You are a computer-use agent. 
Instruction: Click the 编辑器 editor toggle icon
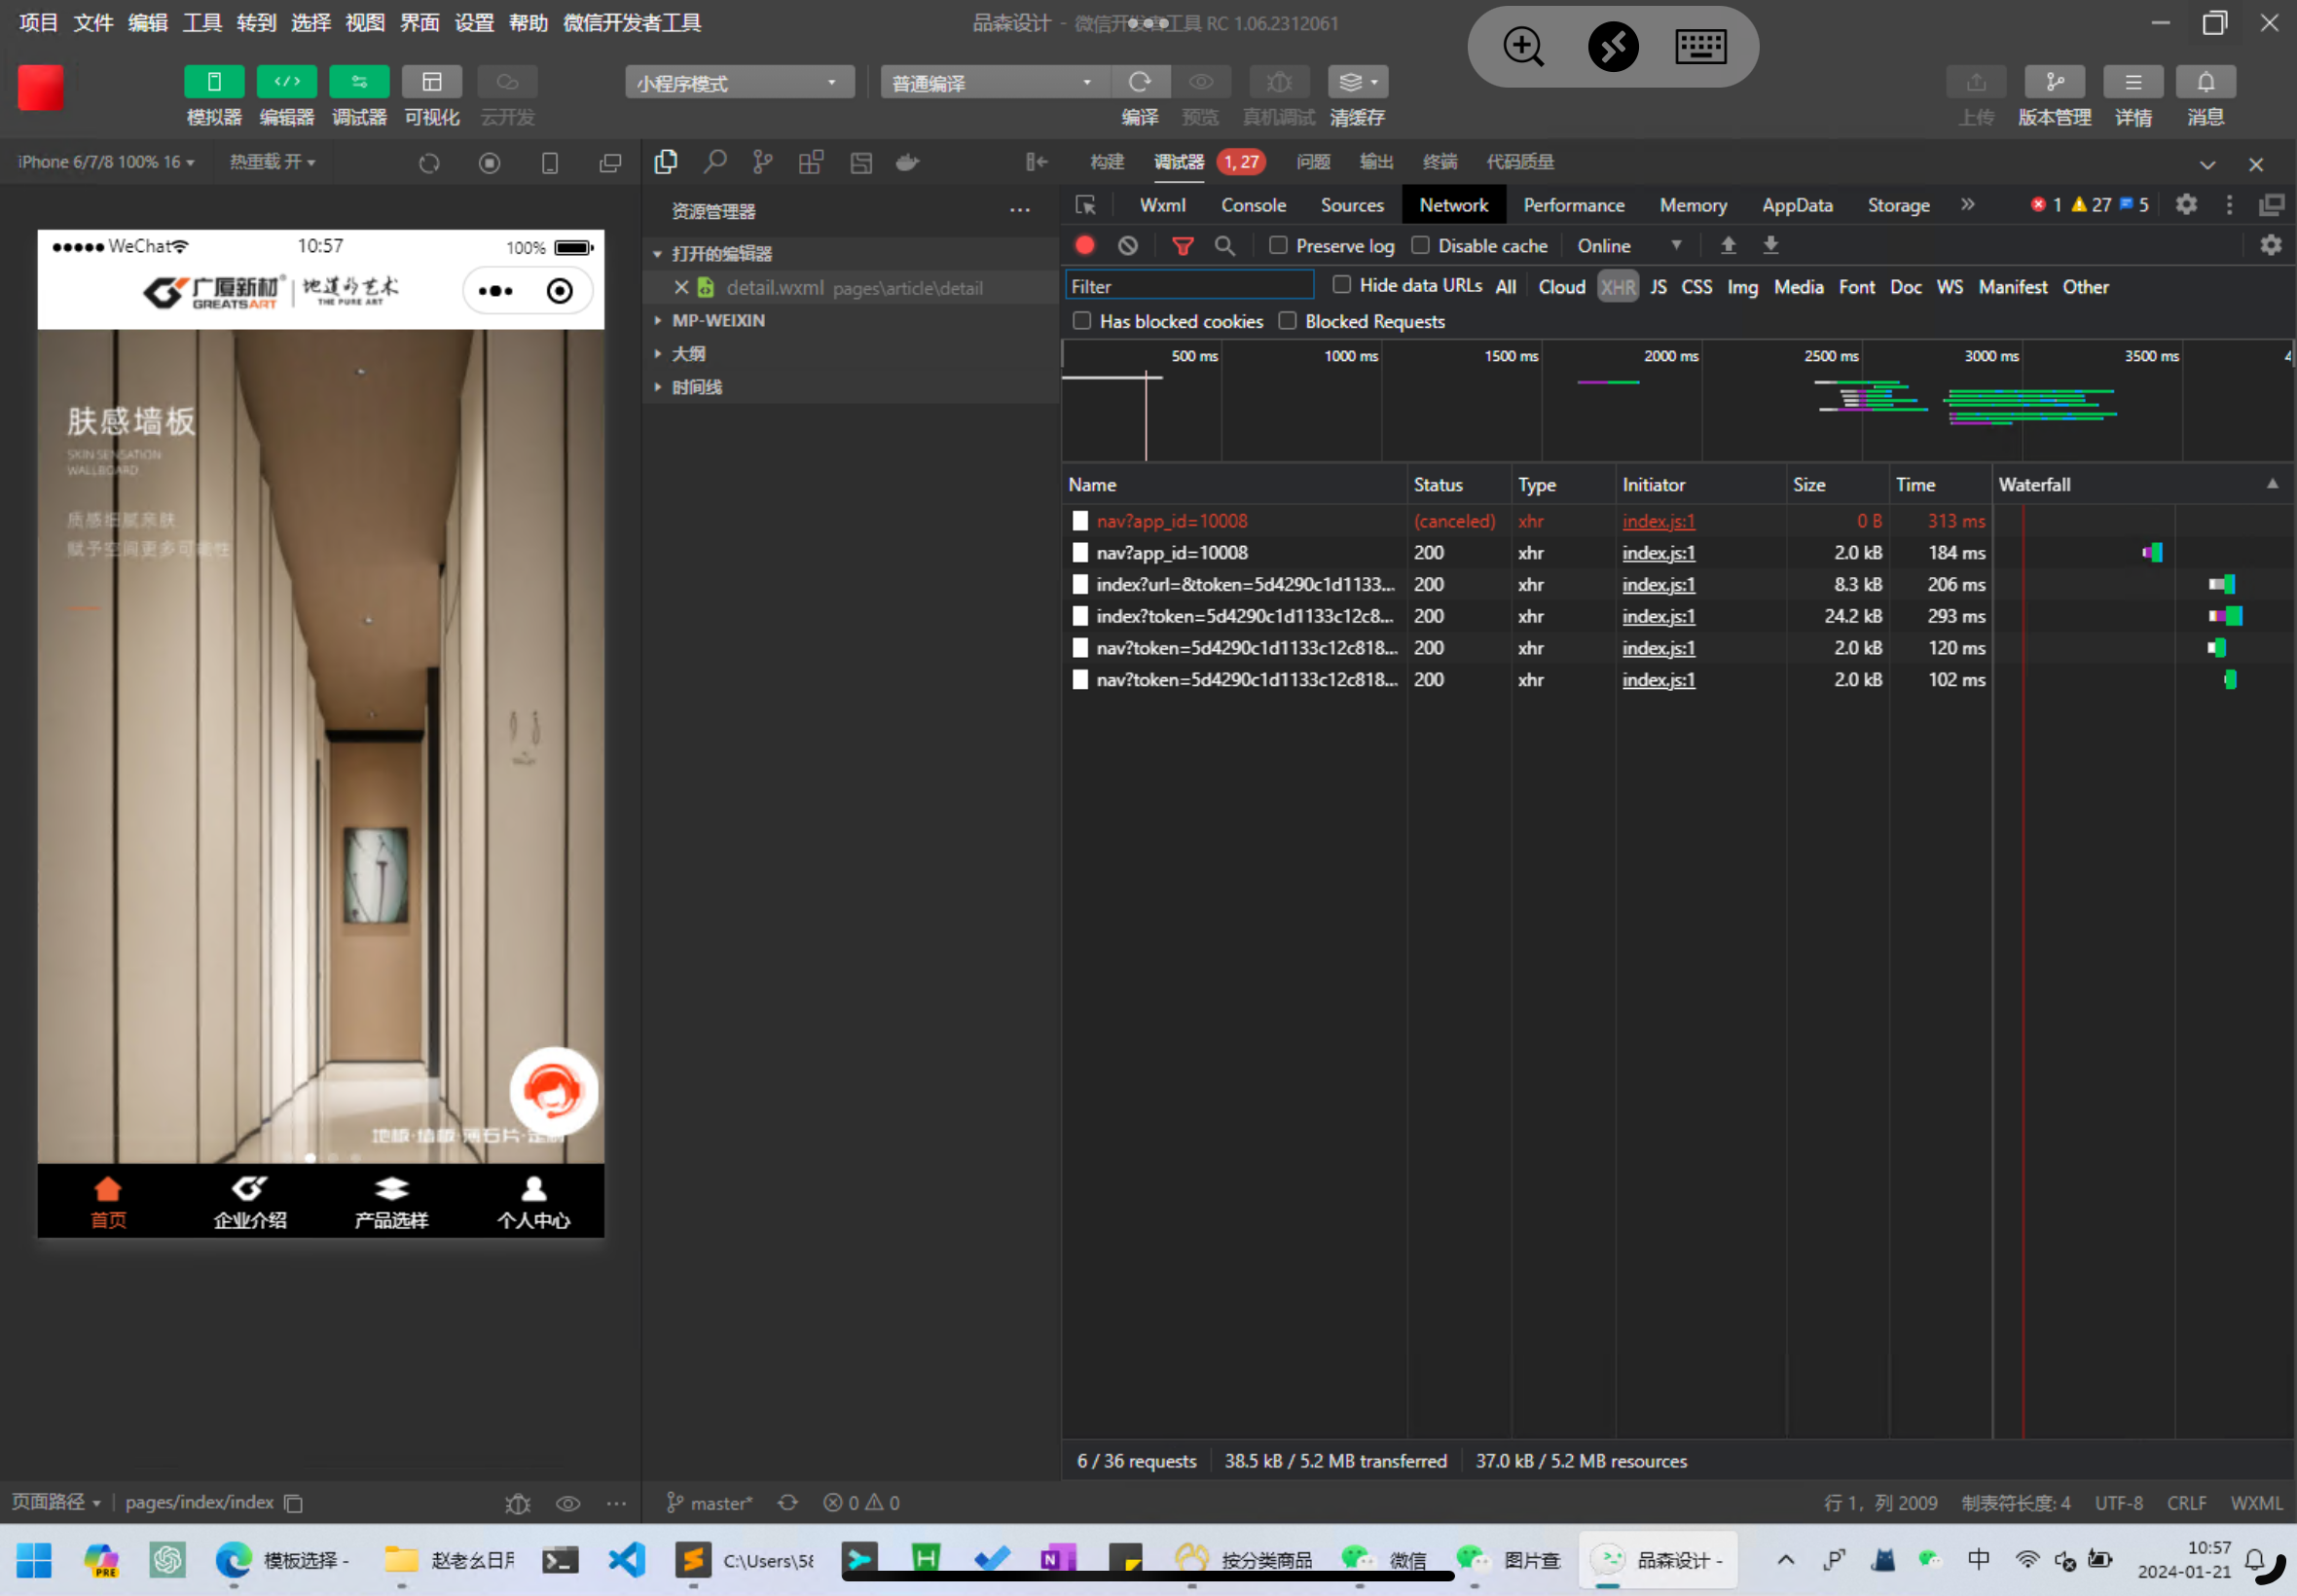pyautogui.click(x=287, y=82)
